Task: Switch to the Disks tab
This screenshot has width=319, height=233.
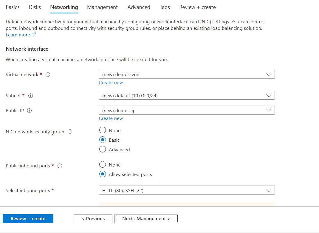Action: pyautogui.click(x=35, y=7)
